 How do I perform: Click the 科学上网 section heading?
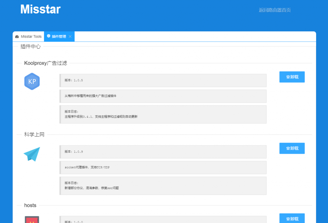34,135
